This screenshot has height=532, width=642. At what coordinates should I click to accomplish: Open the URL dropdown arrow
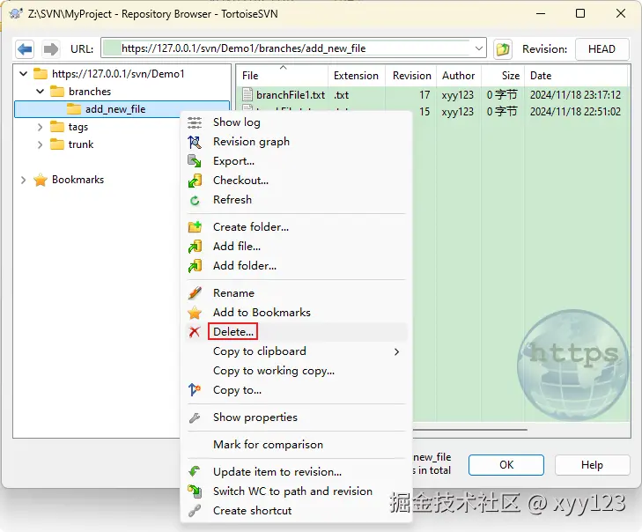[478, 48]
